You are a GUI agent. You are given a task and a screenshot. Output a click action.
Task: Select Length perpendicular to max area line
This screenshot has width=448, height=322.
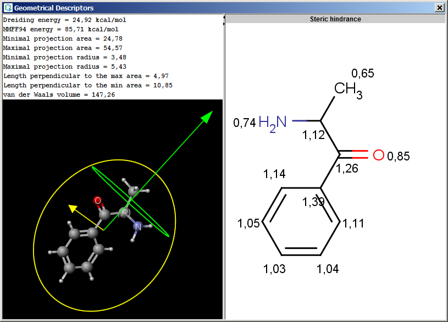point(86,76)
